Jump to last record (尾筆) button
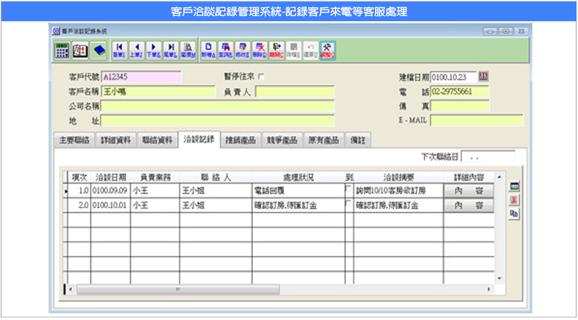578x320 pixels. point(170,50)
